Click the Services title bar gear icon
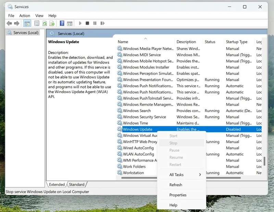 click(x=10, y=7)
